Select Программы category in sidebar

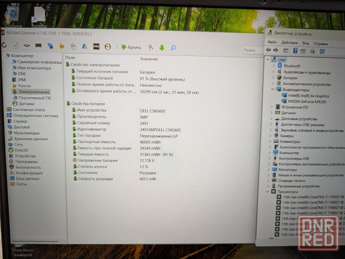point(24,161)
